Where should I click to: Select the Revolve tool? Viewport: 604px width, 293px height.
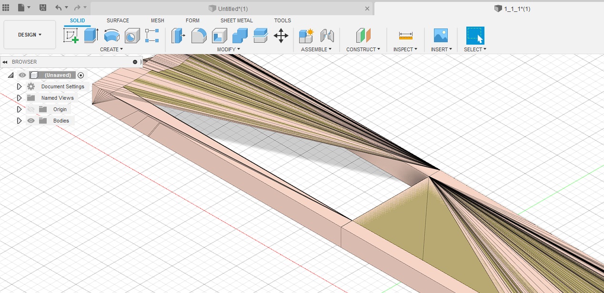pyautogui.click(x=111, y=36)
